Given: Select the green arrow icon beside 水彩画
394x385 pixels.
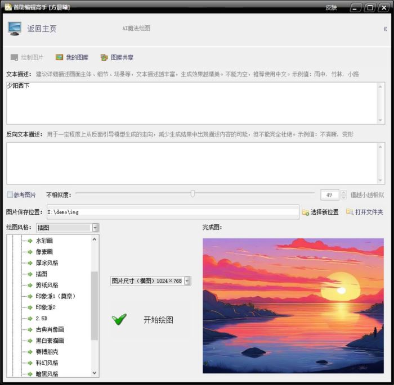Looking at the screenshot, I should (x=30, y=241).
